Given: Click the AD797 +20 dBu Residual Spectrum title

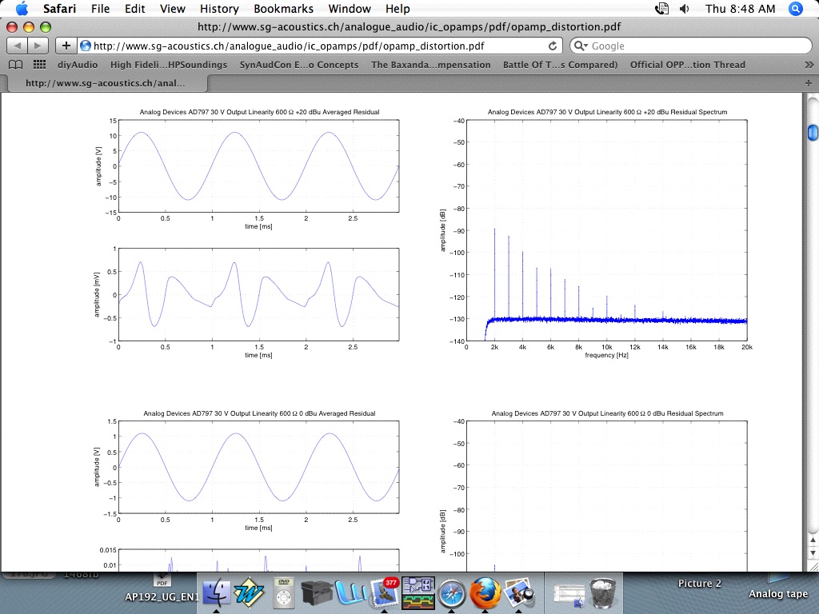Looking at the screenshot, I should click(608, 112).
